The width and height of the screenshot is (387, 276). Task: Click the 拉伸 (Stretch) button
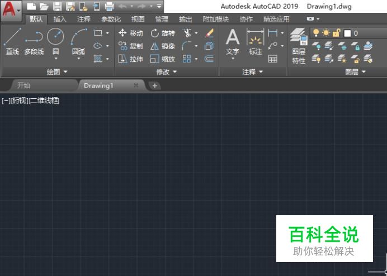[x=130, y=59]
